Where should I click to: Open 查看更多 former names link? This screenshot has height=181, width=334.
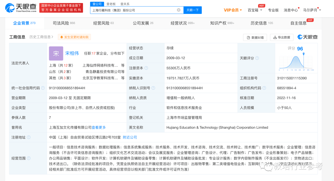pos(99,127)
